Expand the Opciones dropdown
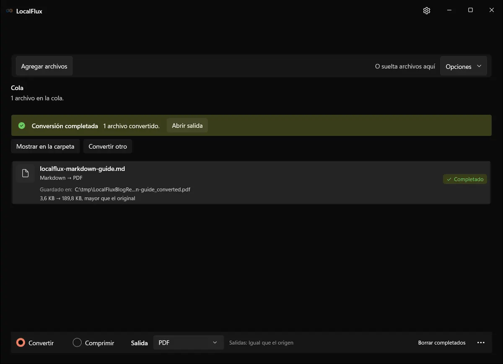Image resolution: width=503 pixels, height=364 pixels. coord(464,67)
